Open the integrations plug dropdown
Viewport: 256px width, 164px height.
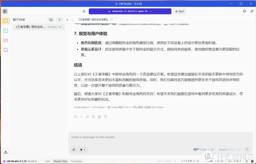(83, 150)
